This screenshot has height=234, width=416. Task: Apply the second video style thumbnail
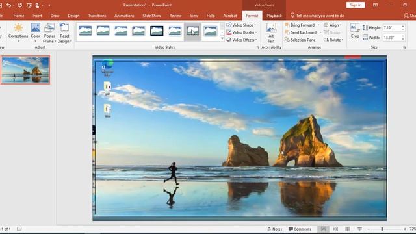pyautogui.click(x=103, y=31)
